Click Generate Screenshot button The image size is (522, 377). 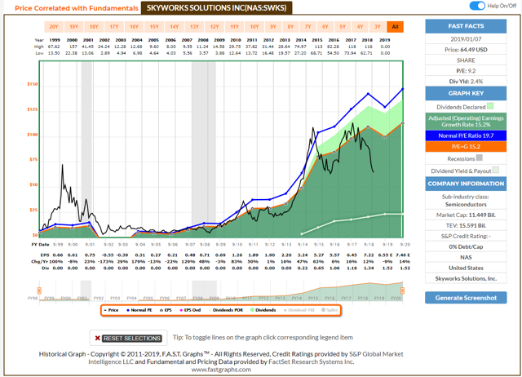pos(466,298)
